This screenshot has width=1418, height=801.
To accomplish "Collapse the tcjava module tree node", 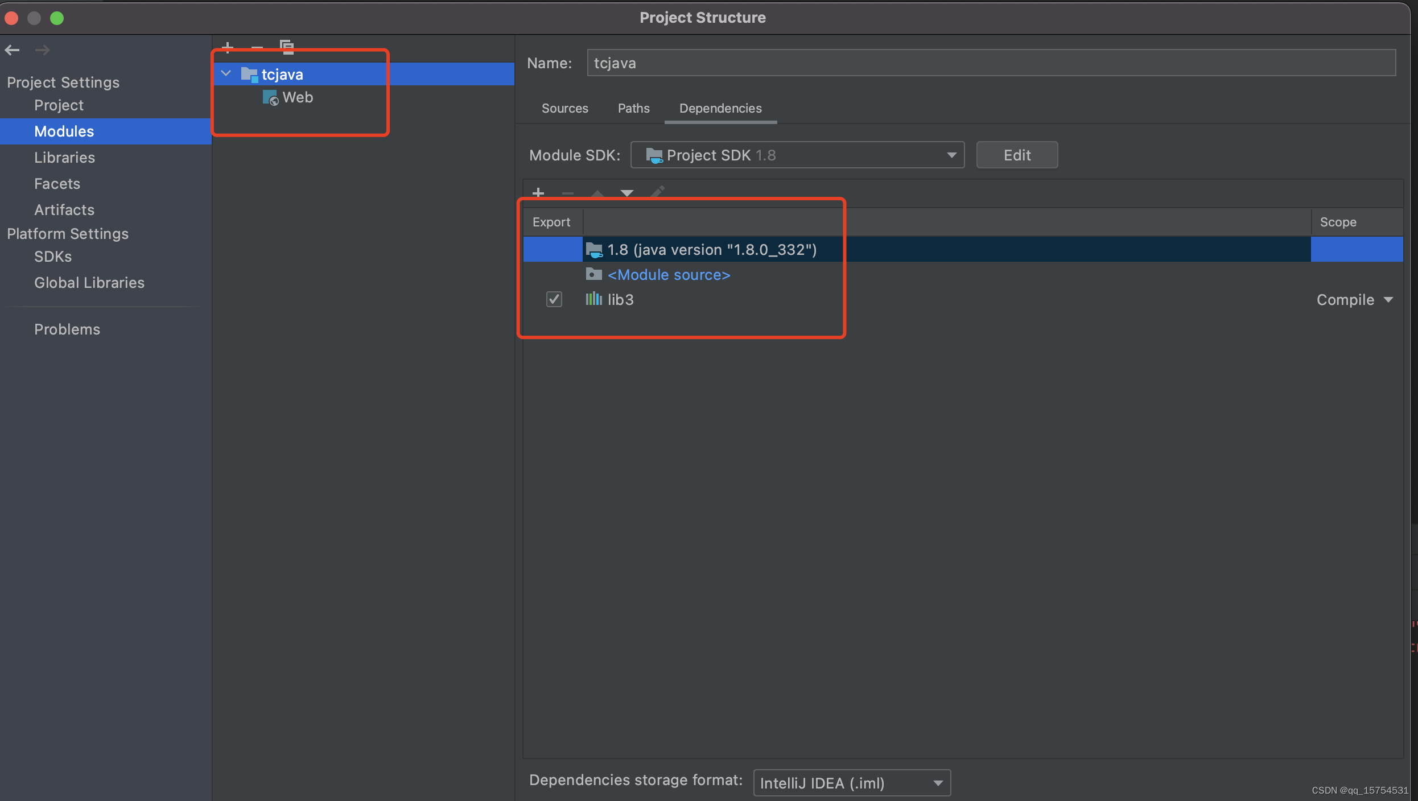I will click(x=226, y=74).
